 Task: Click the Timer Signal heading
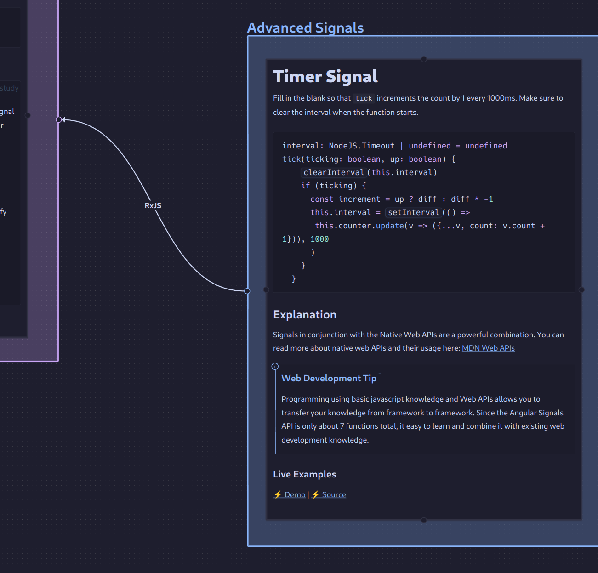pos(325,76)
